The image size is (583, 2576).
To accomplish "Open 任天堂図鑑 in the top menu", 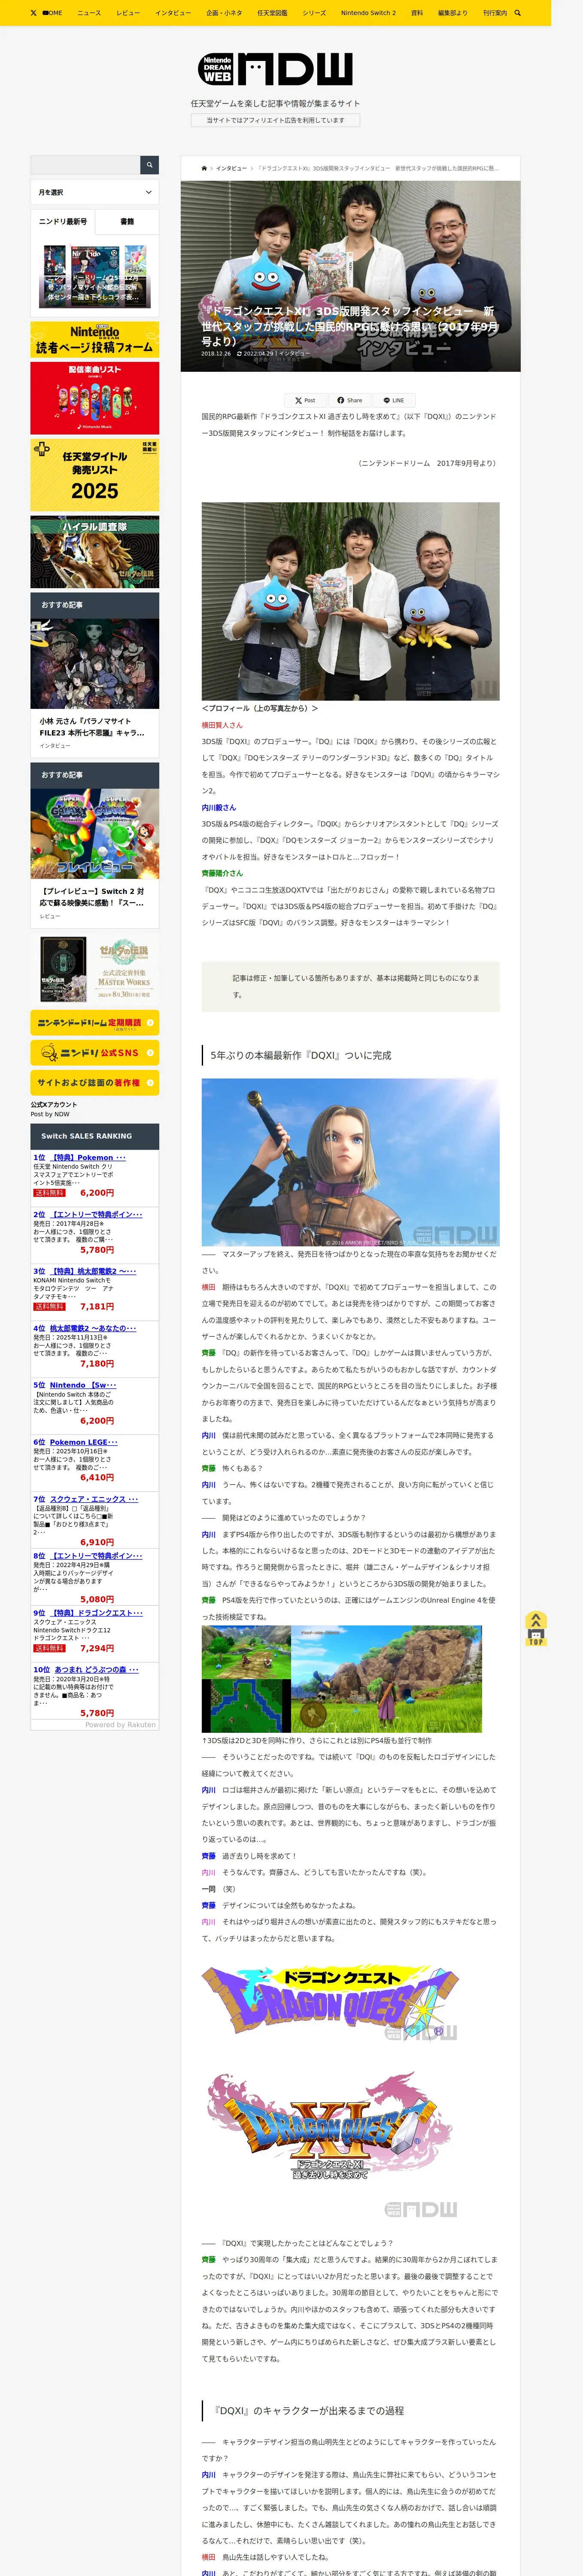I will click(x=272, y=13).
